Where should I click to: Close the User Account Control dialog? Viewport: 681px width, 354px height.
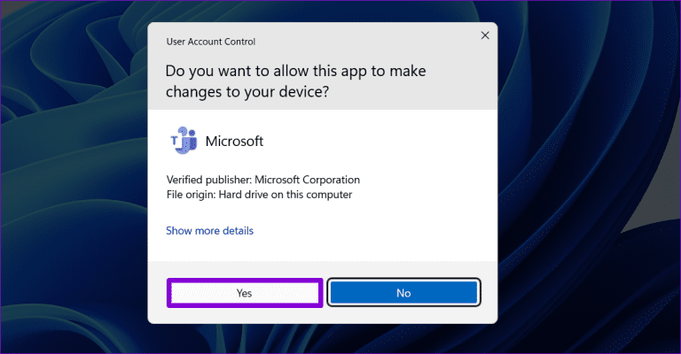click(x=485, y=35)
